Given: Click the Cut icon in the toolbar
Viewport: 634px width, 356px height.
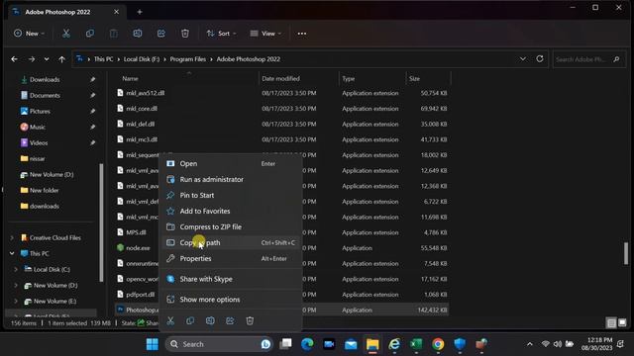Looking at the screenshot, I should coord(66,34).
